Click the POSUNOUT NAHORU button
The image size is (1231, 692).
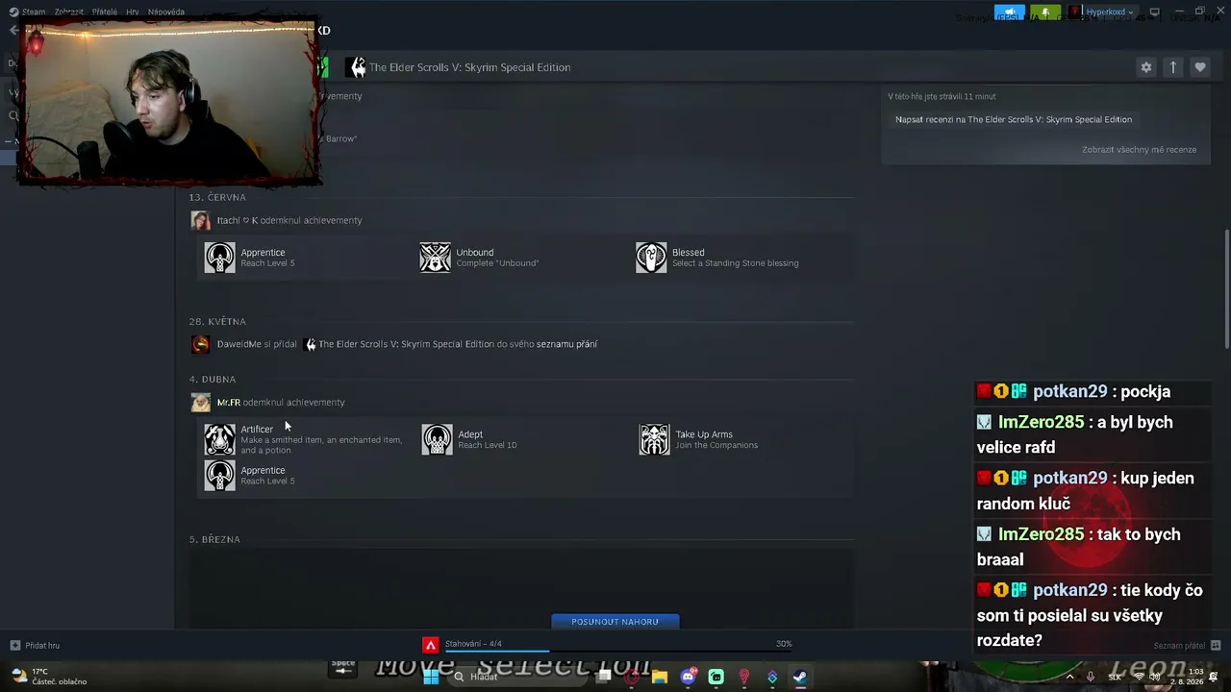pos(615,622)
